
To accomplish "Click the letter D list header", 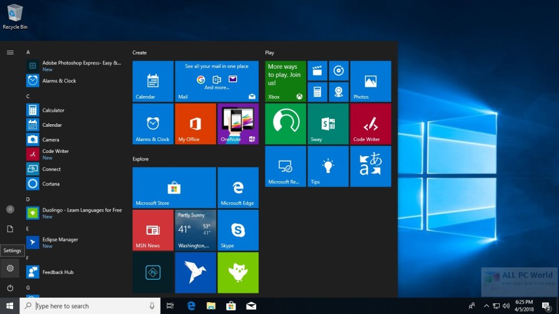I will (x=28, y=199).
